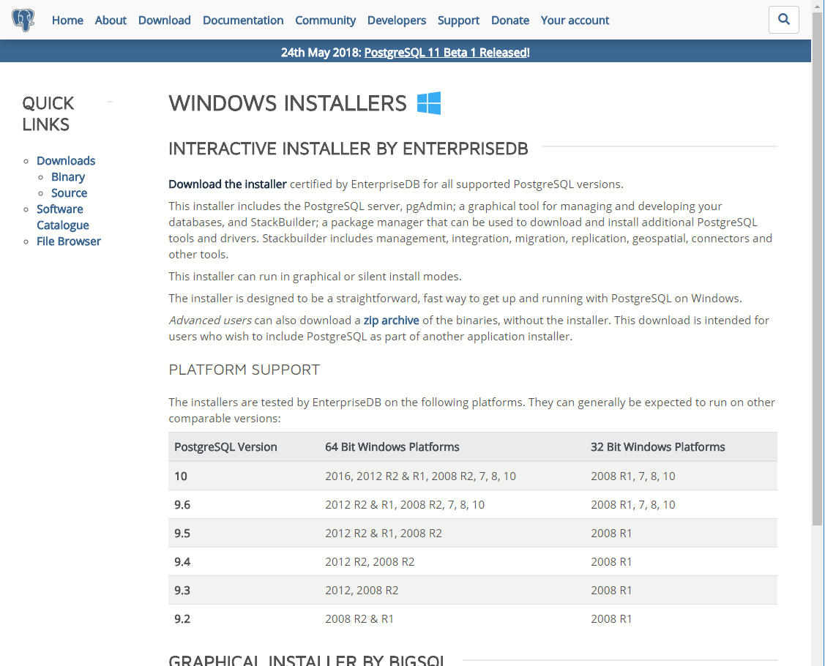The height and width of the screenshot is (666, 825).
Task: Click the Graphical Installer by BigSQL heading
Action: pyautogui.click(x=307, y=659)
